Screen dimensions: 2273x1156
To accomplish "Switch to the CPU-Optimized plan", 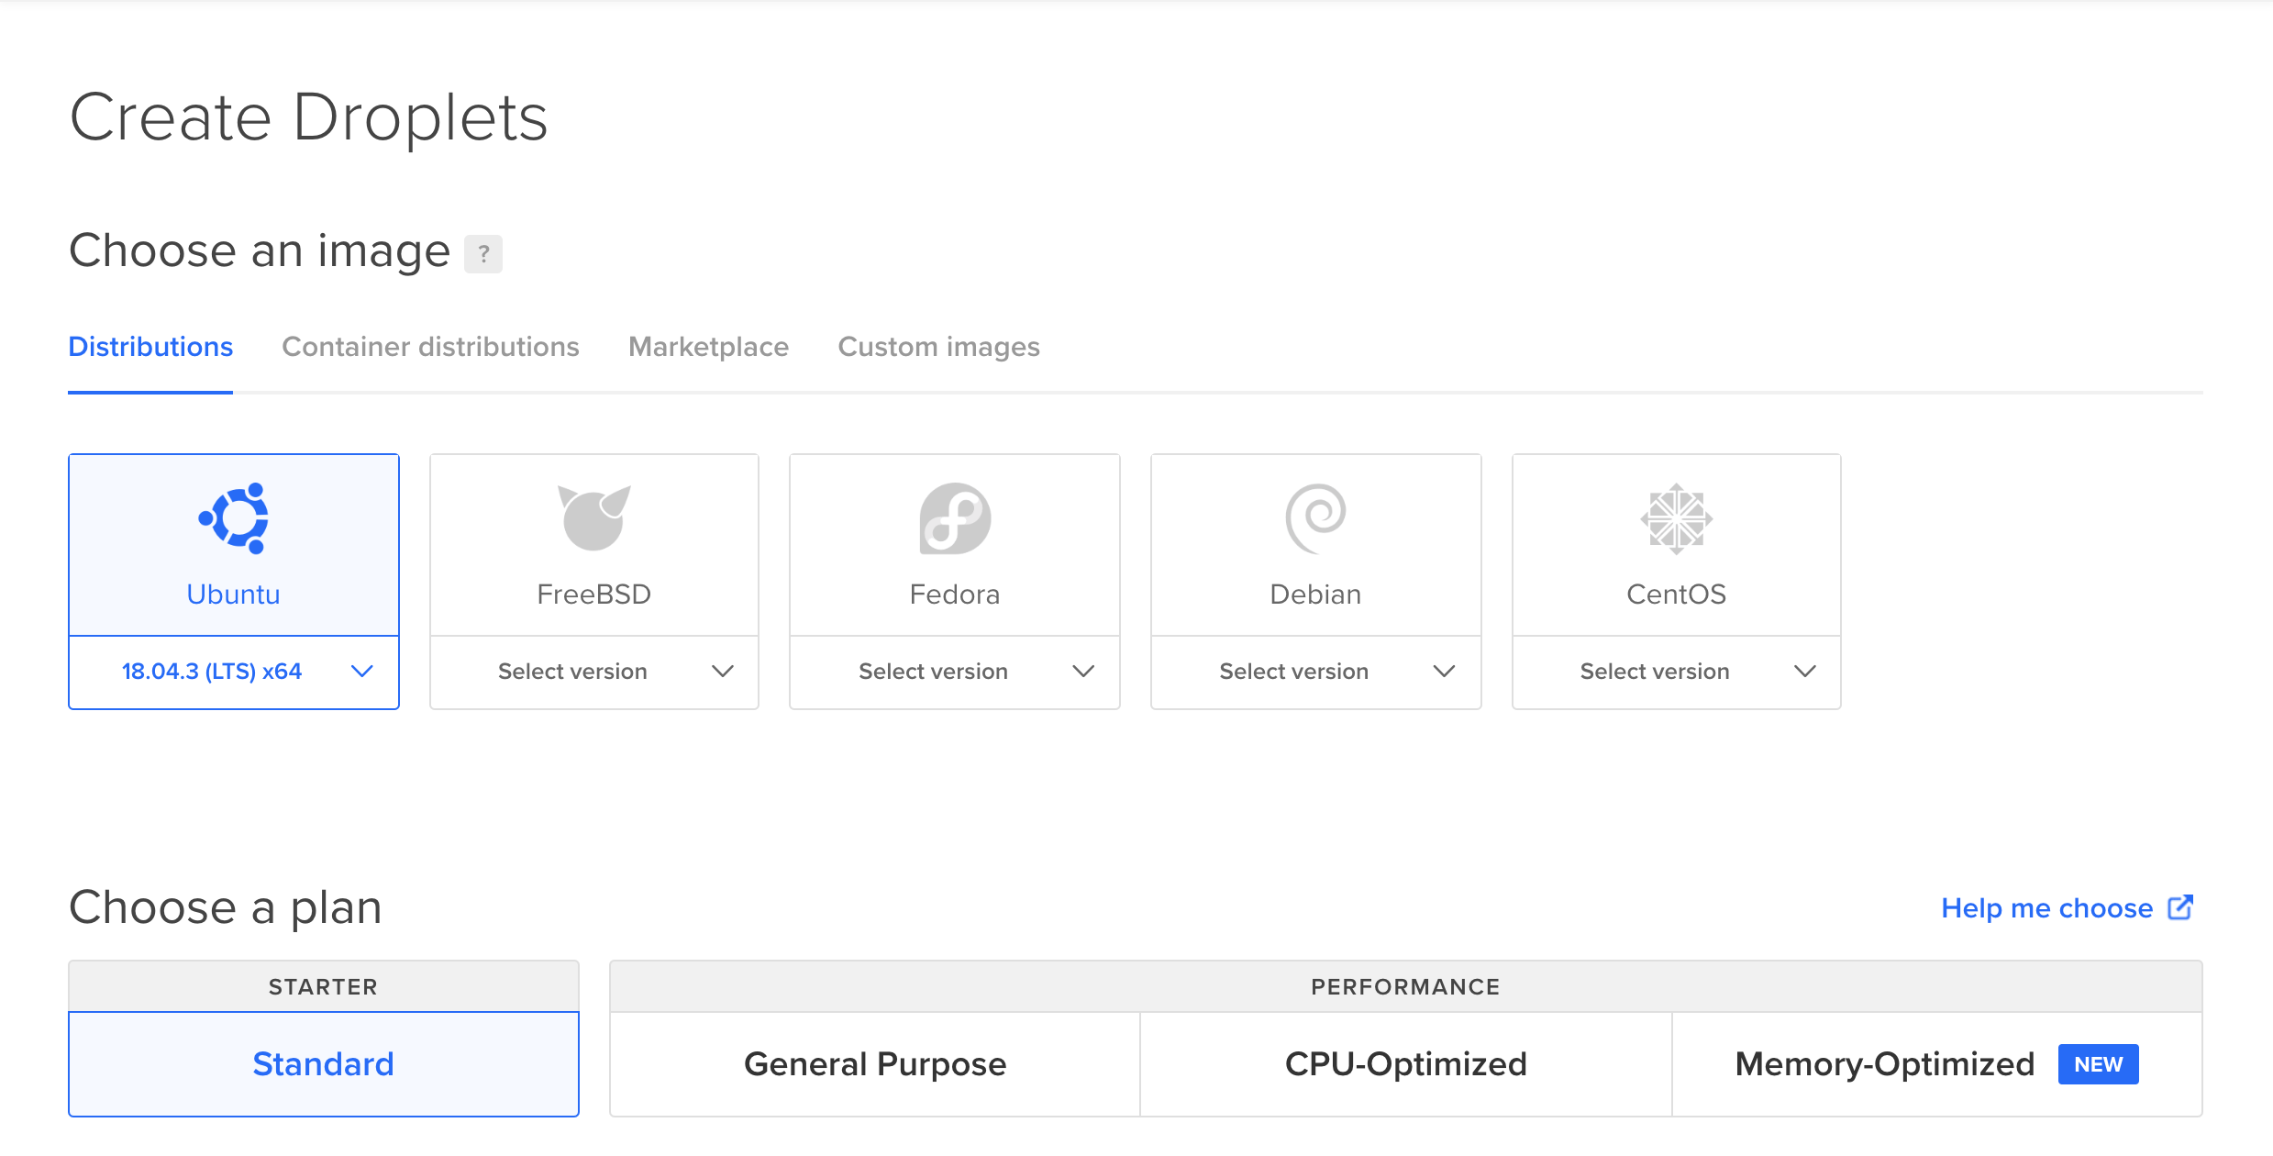I will [1405, 1064].
